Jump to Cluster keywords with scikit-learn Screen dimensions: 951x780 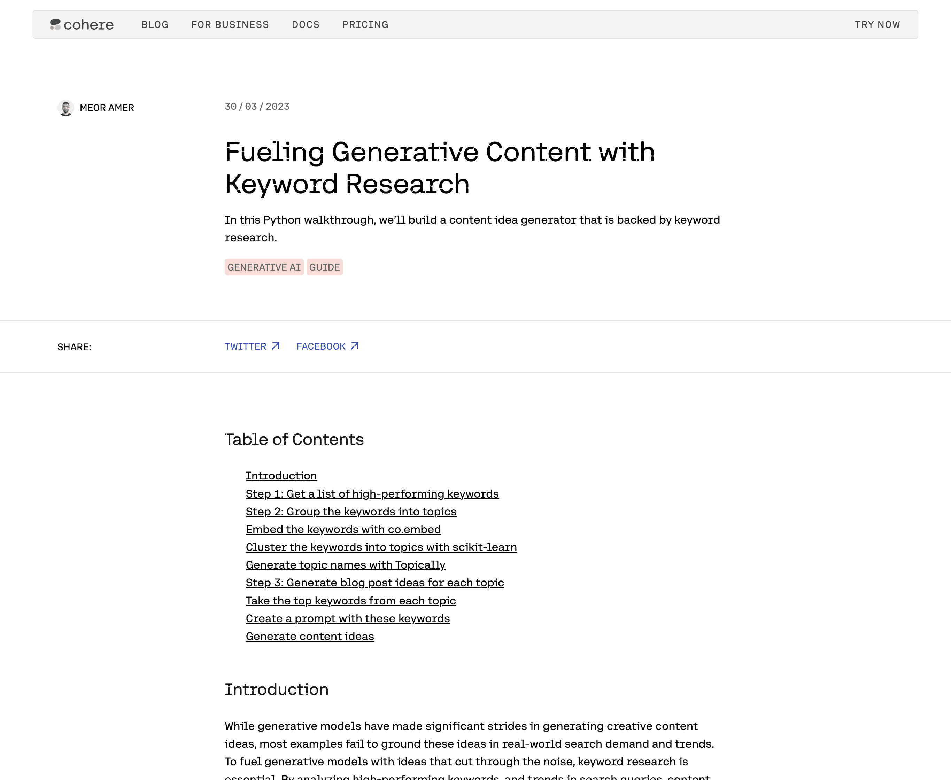click(381, 547)
